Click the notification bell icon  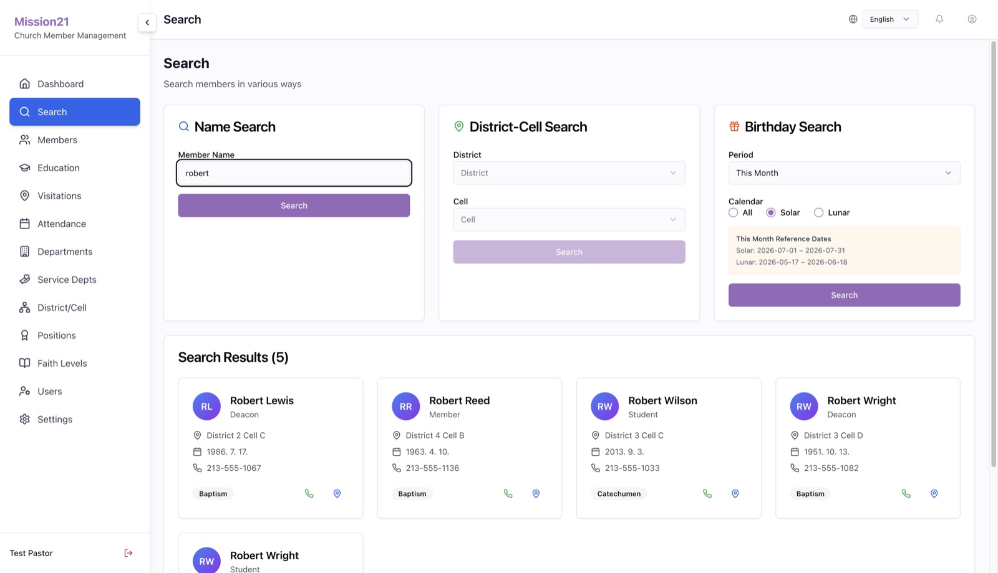pyautogui.click(x=939, y=19)
